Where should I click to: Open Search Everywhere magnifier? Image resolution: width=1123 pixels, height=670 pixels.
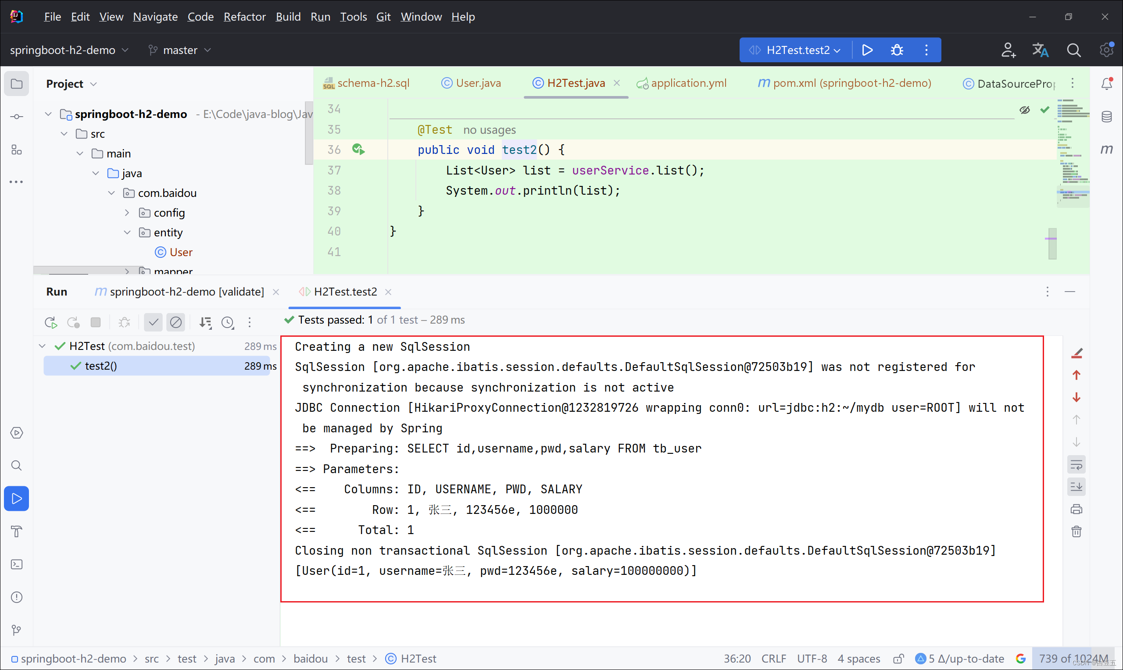[1073, 50]
